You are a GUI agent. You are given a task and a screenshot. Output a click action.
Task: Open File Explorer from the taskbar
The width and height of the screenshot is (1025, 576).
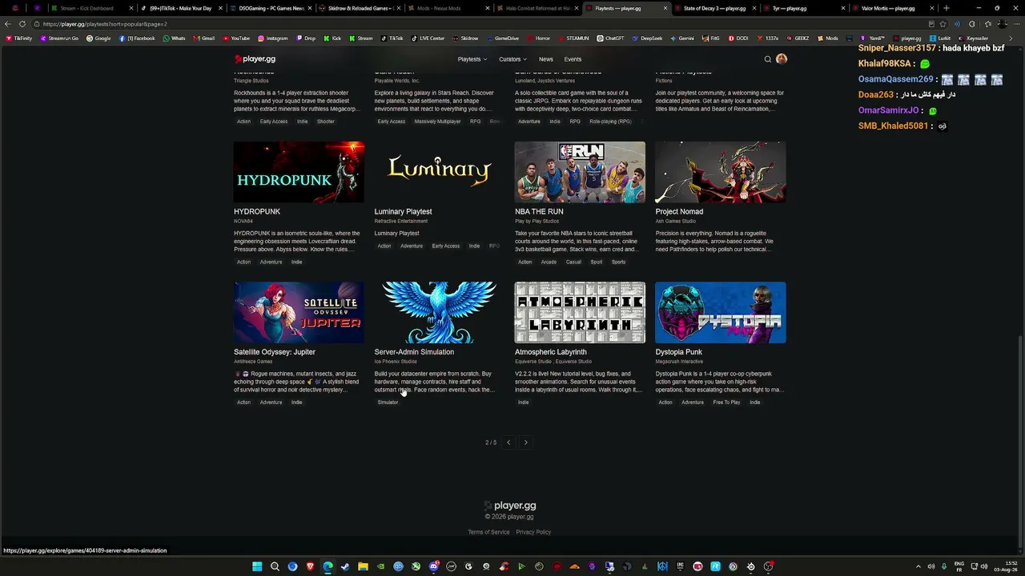point(363,566)
